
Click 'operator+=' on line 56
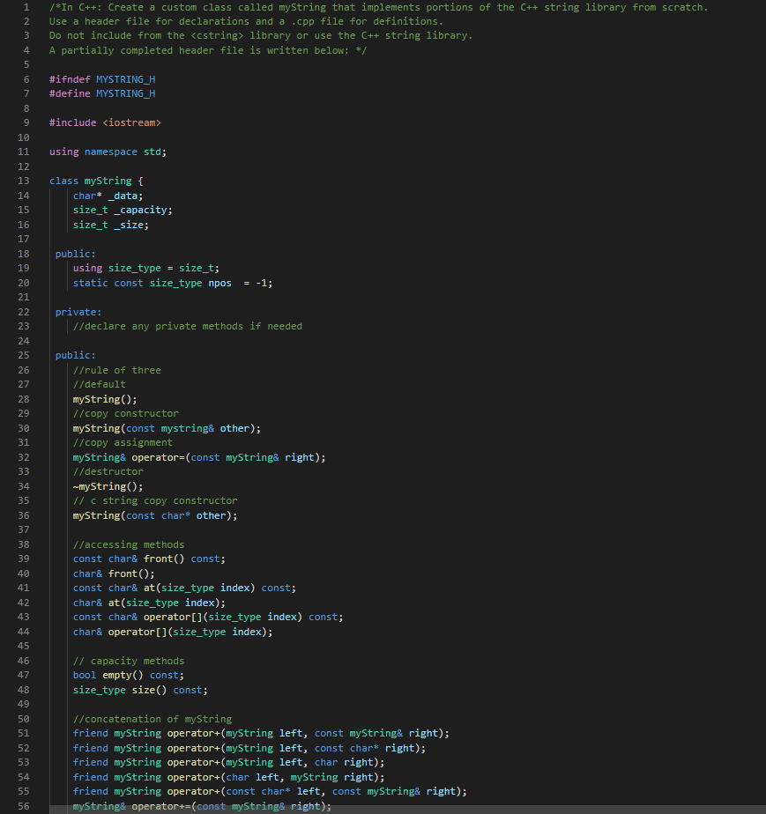(161, 806)
